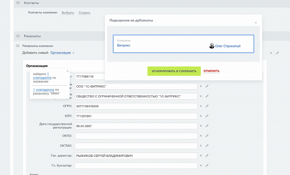Image resolution: width=290 pixels, height=175 pixels.
Task: Click the Отменить link in dialog
Action: pos(211,71)
